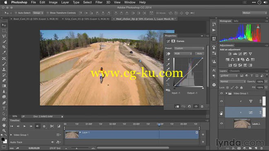Click the render video arrow icon
The image size is (269, 151).
[x=18, y=148]
